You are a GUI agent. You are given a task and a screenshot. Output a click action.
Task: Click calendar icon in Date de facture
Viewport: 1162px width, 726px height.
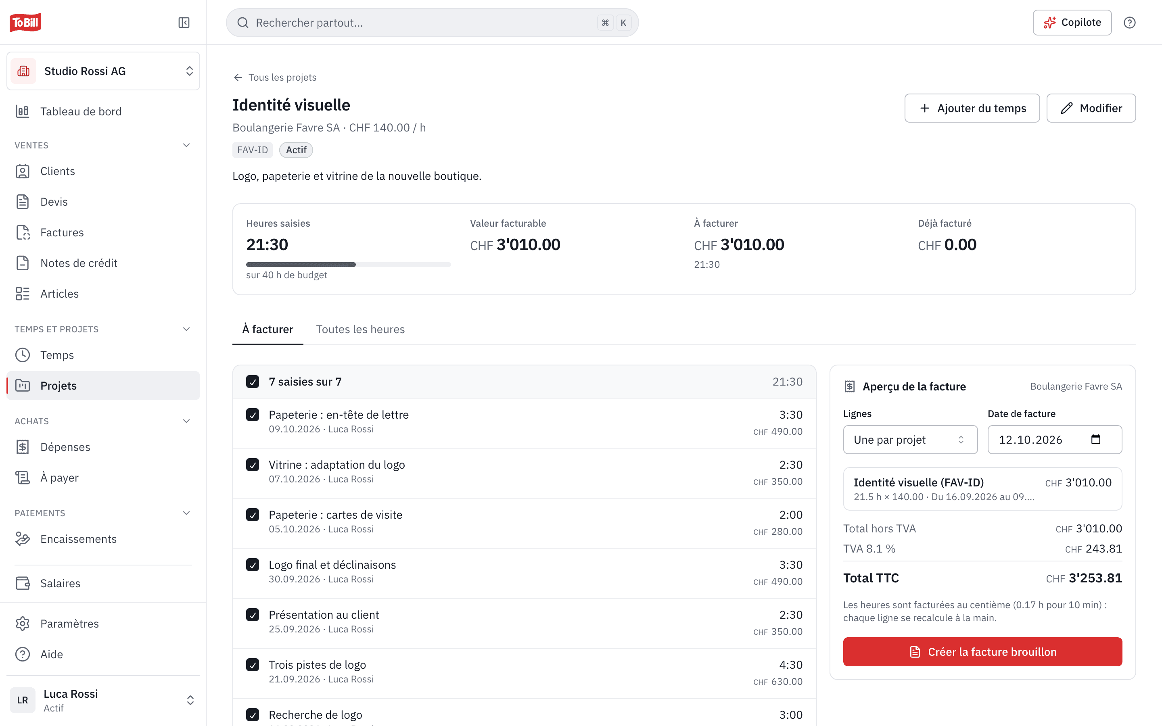click(1096, 439)
